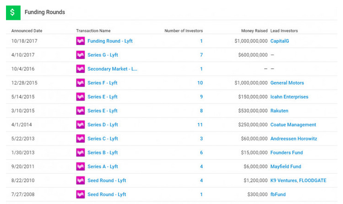Click investor count 11 for Series D
This screenshot has width=343, height=204.
point(200,125)
